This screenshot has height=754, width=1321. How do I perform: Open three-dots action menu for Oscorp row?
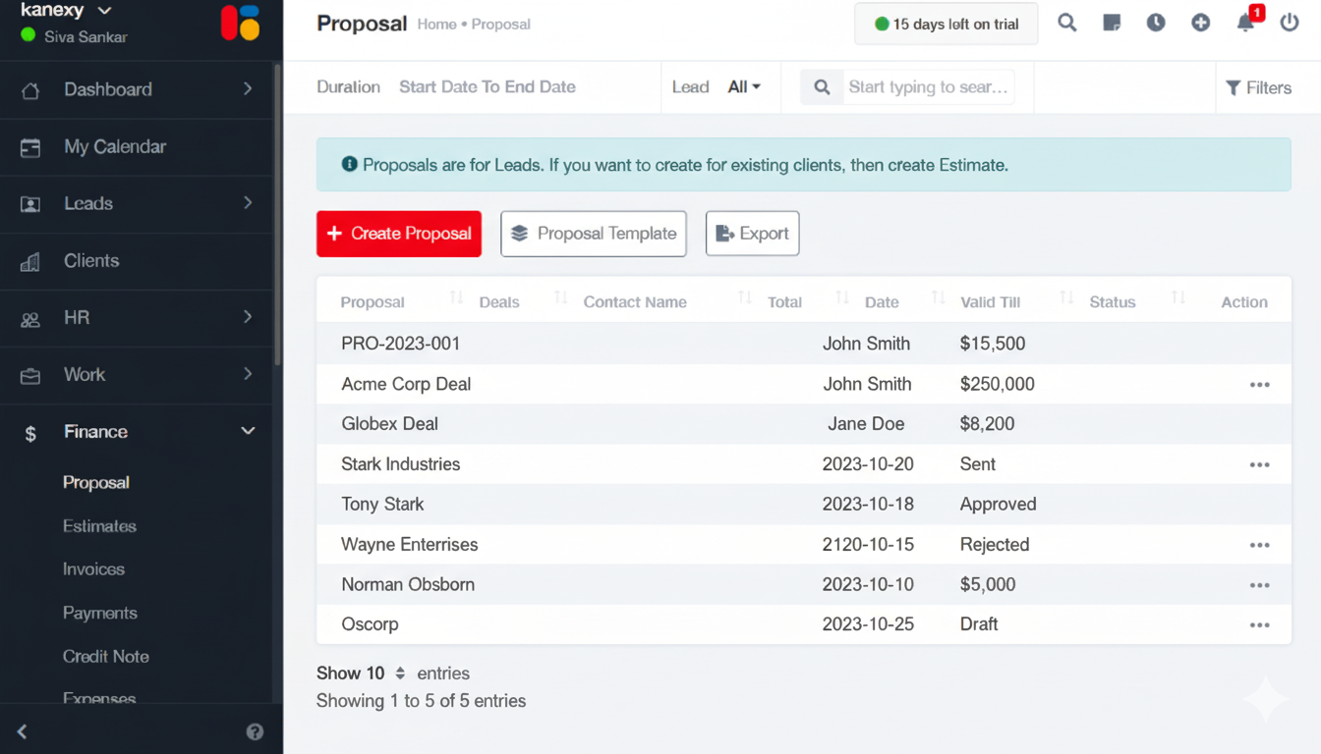[x=1259, y=624]
